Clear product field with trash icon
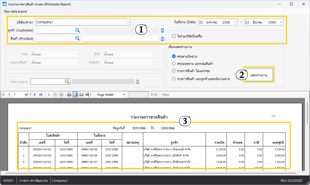 click(162, 39)
